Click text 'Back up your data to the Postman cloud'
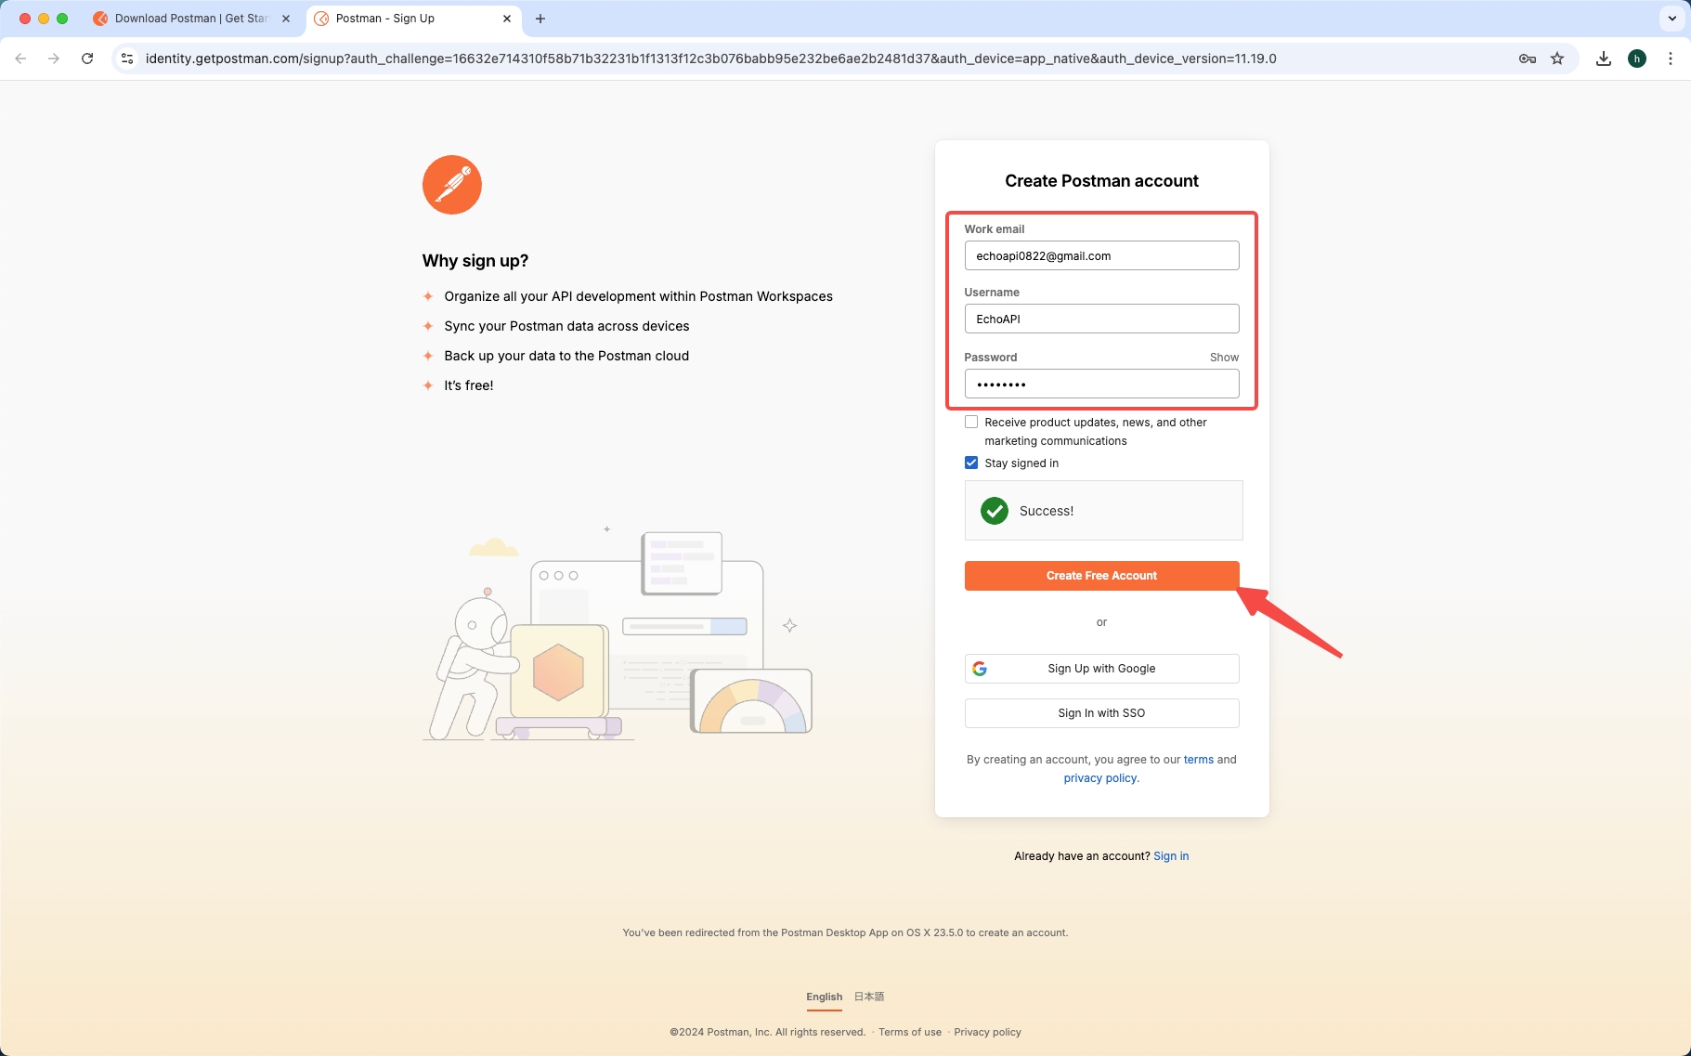This screenshot has width=1691, height=1056. tap(566, 356)
